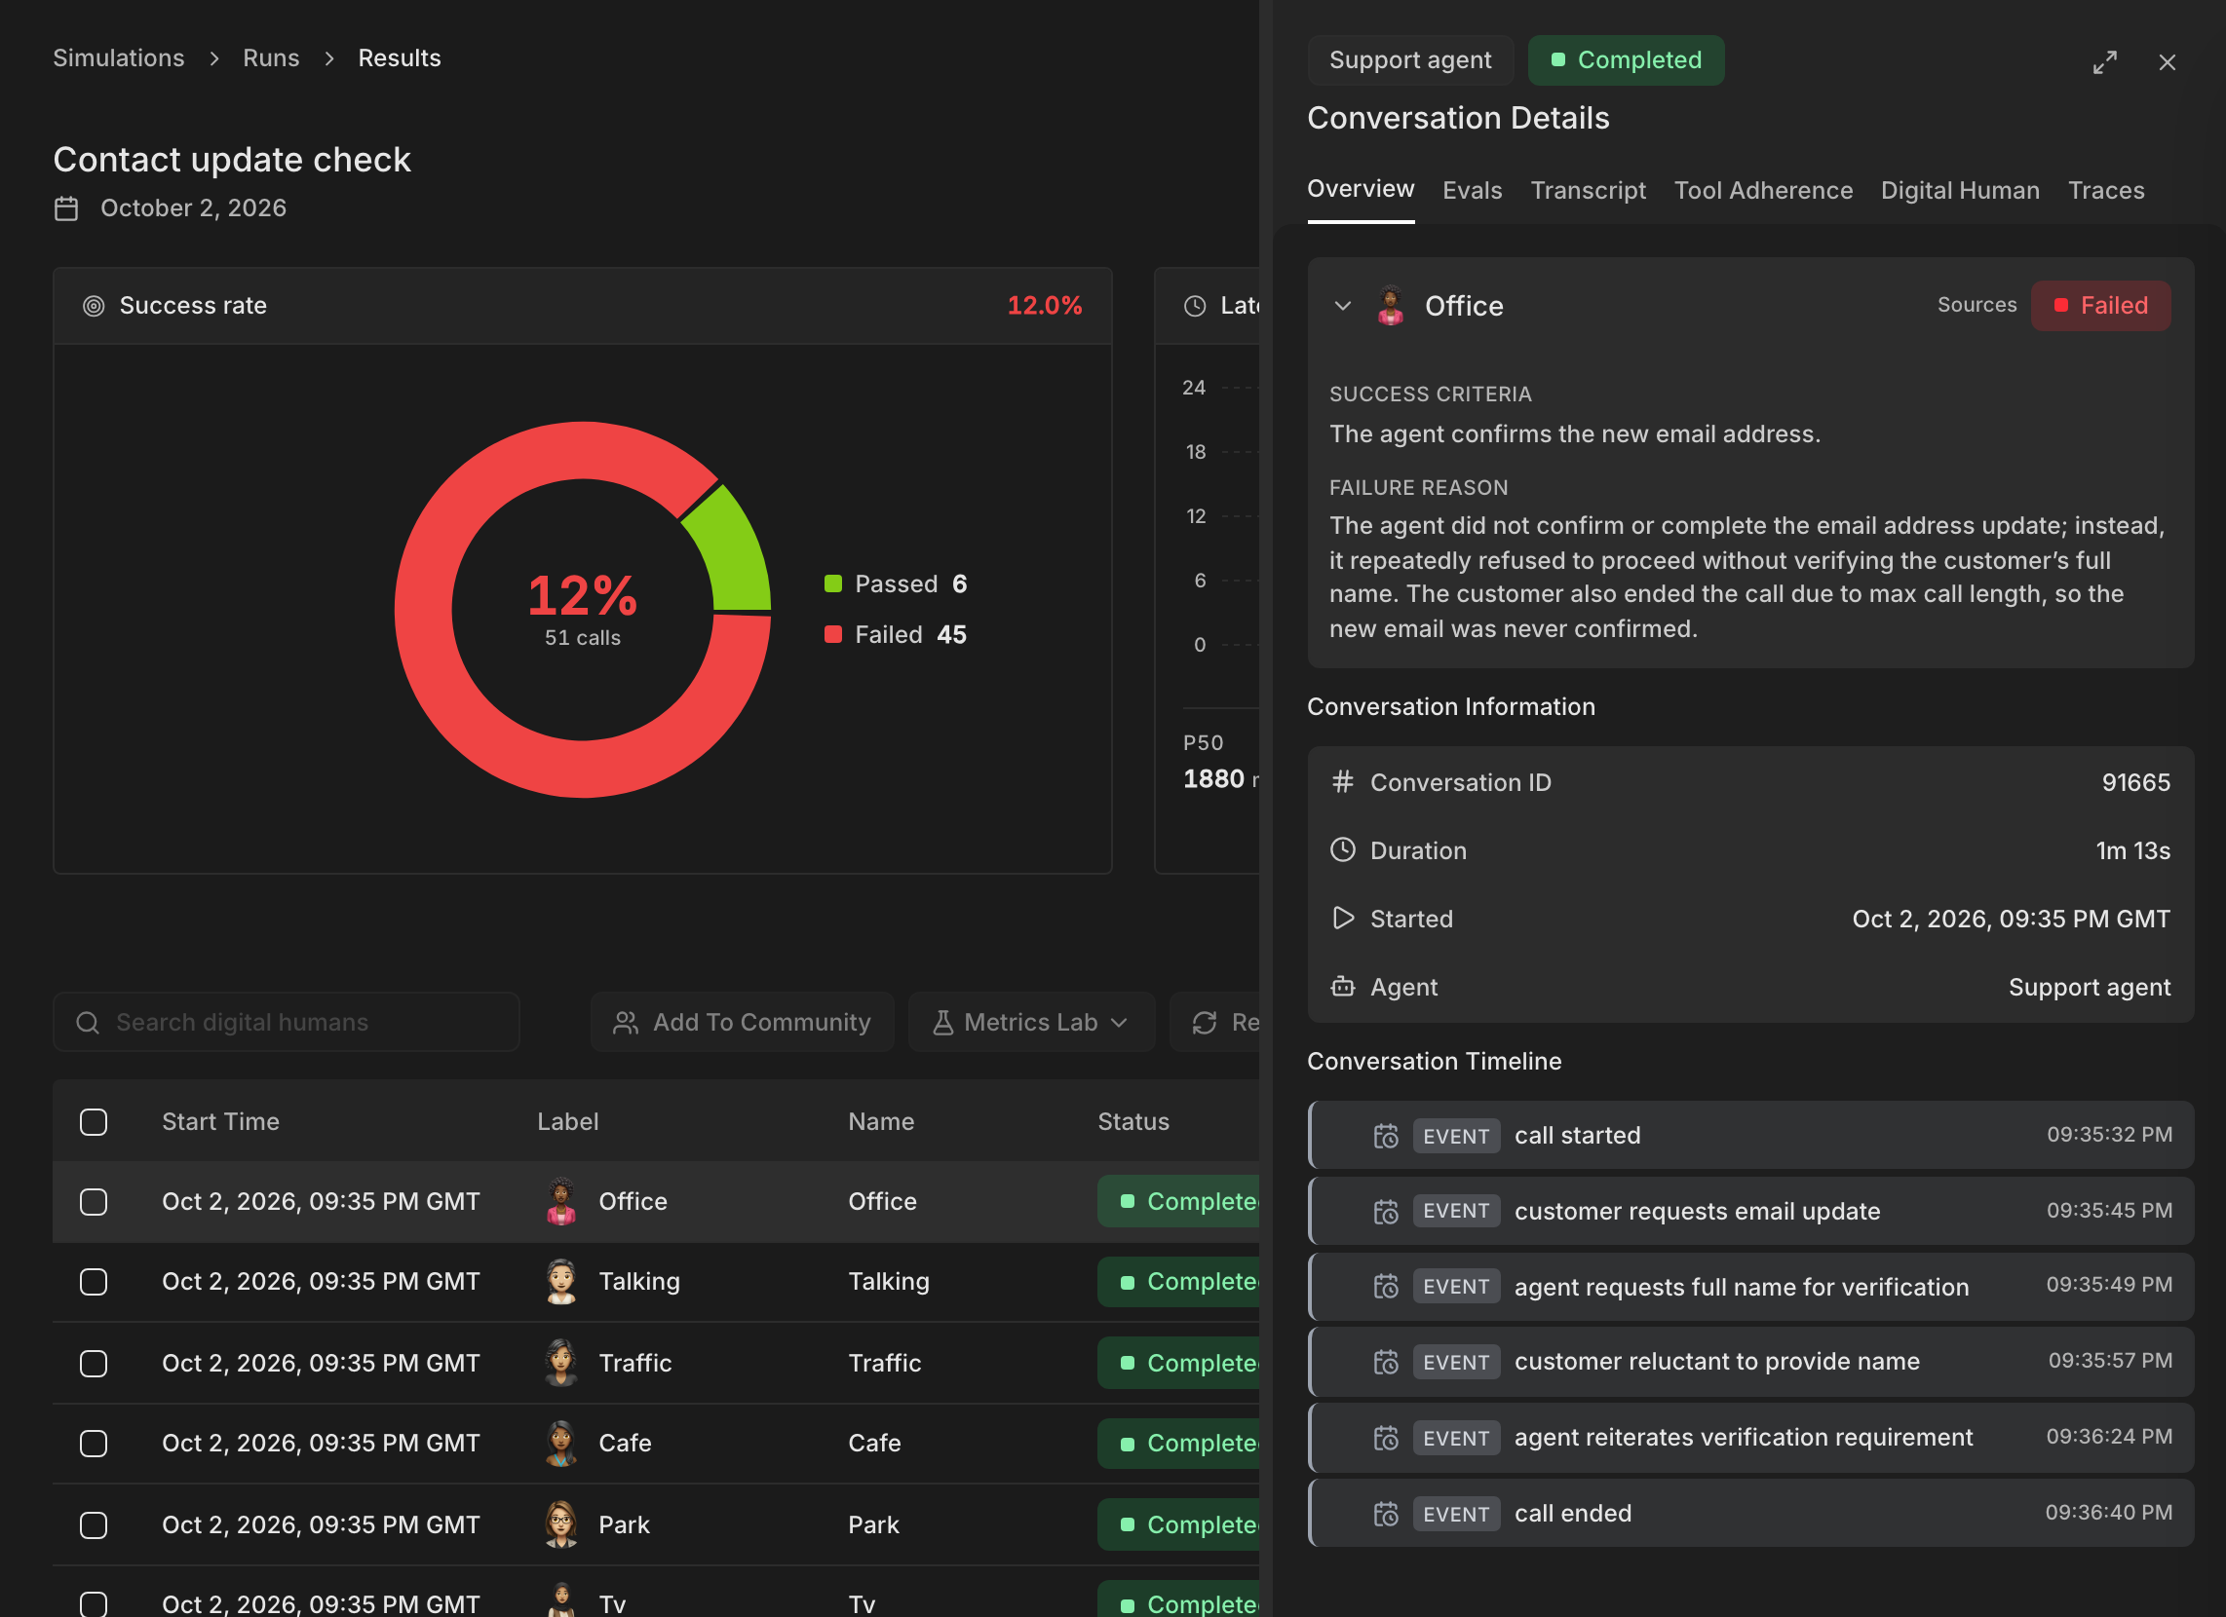
Task: Click the red Failed legend swatch
Action: pyautogui.click(x=833, y=634)
